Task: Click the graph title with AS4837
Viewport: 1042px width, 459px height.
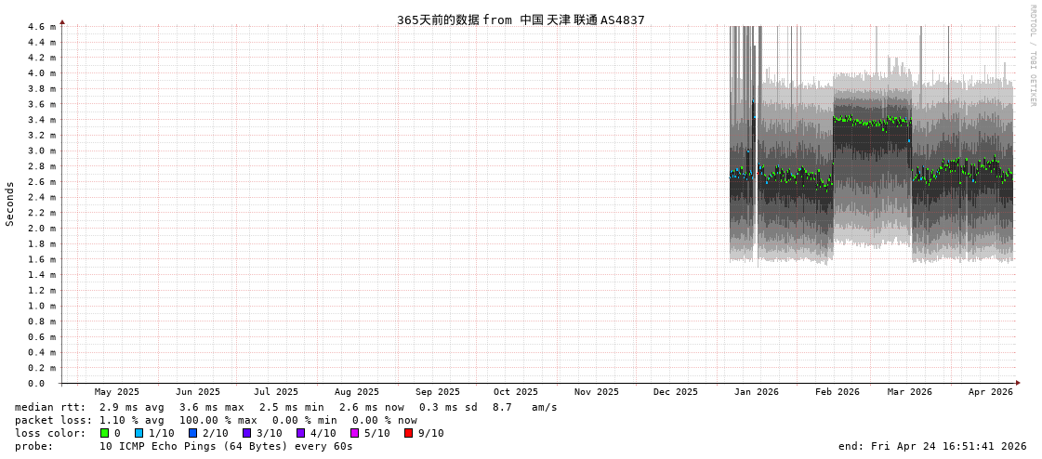Action: 521,20
